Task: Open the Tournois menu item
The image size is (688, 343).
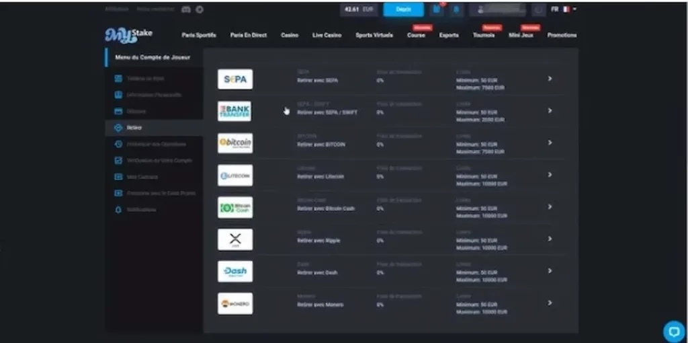Action: point(484,35)
